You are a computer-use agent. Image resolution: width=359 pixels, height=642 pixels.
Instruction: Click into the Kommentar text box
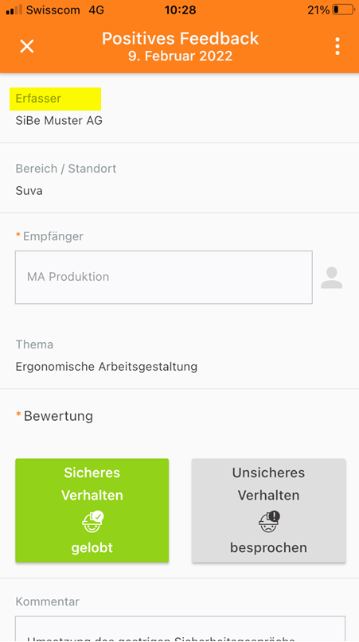pyautogui.click(x=181, y=628)
